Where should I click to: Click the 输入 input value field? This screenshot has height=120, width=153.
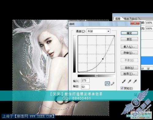pyautogui.click(x=85, y=81)
